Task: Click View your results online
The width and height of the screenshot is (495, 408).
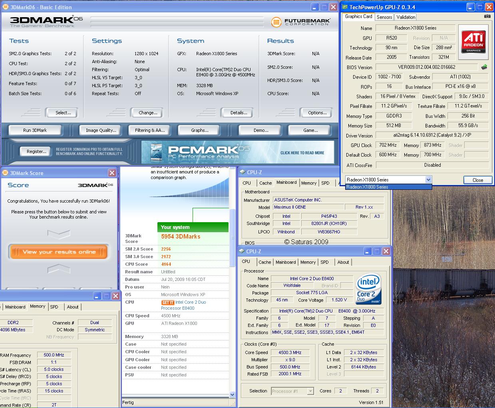Action: [59, 252]
